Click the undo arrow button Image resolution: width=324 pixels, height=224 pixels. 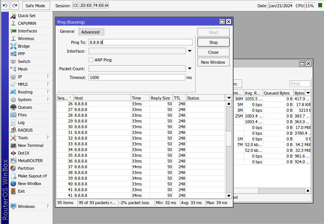(x=5, y=6)
